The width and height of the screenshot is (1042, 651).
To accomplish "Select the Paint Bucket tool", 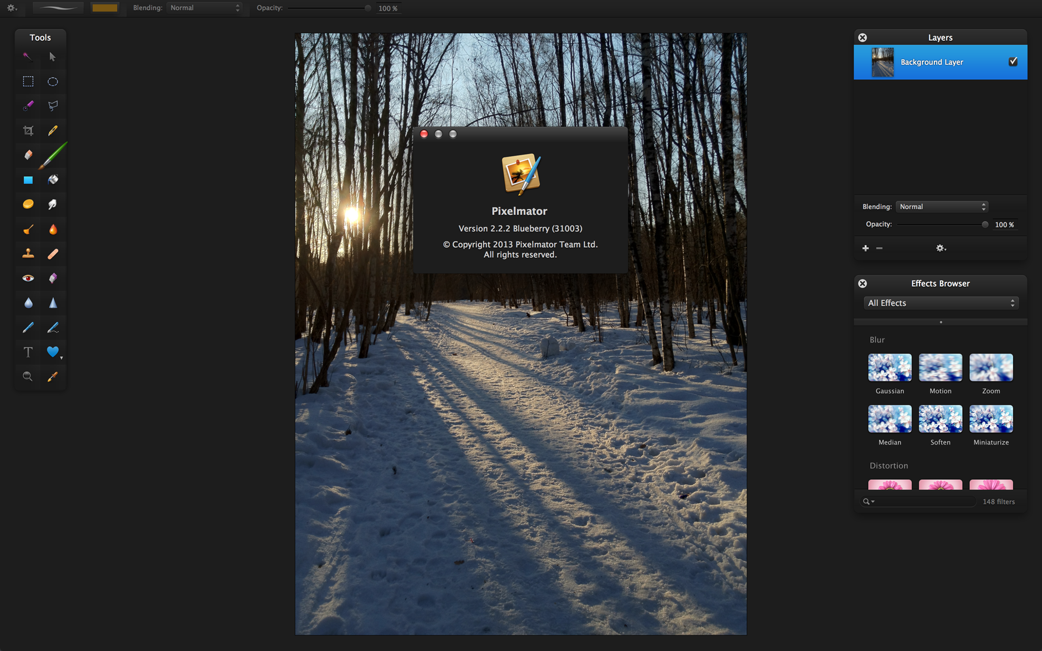I will click(x=53, y=180).
